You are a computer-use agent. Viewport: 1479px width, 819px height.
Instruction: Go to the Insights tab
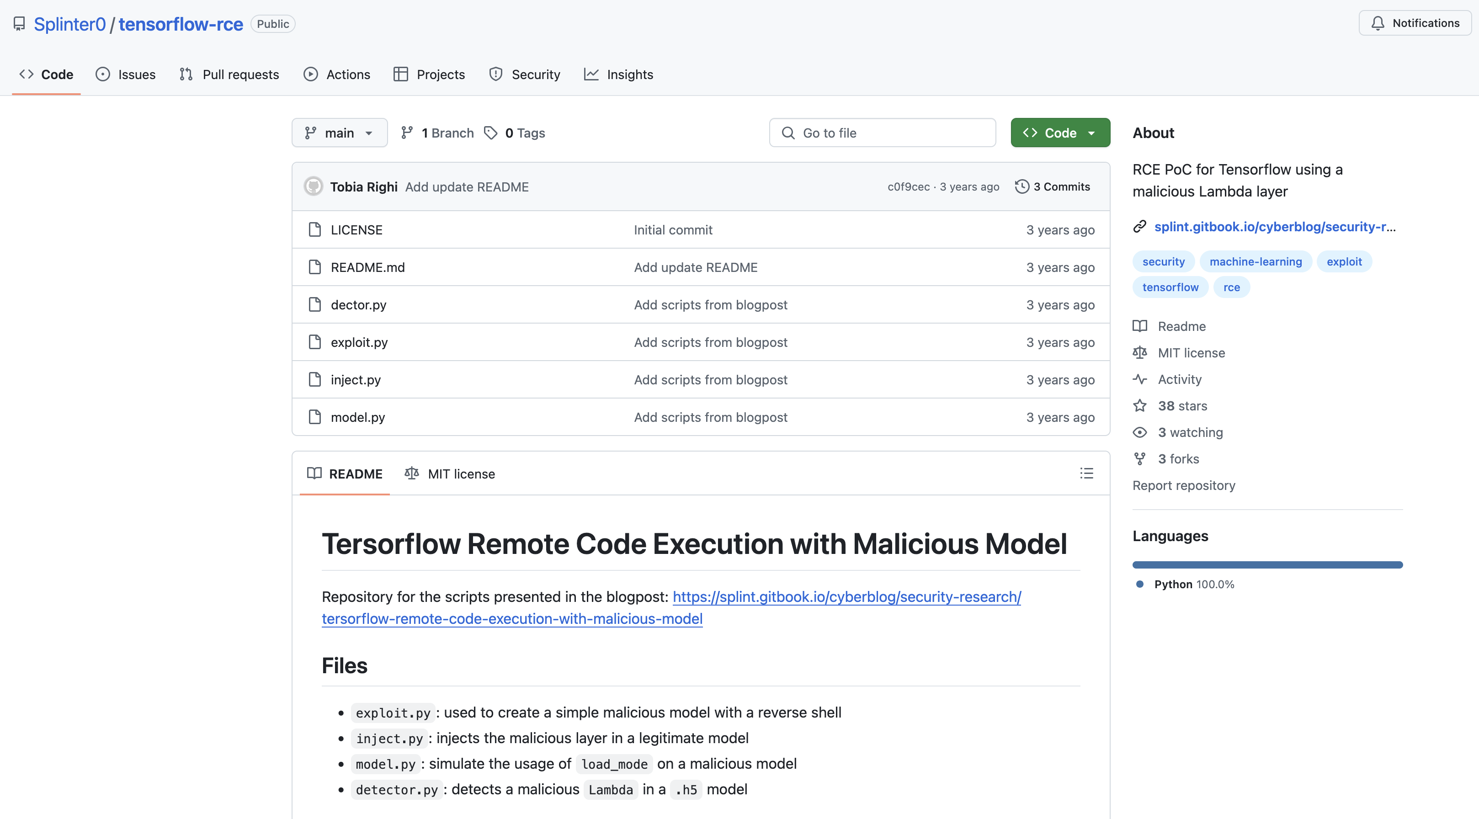[618, 74]
